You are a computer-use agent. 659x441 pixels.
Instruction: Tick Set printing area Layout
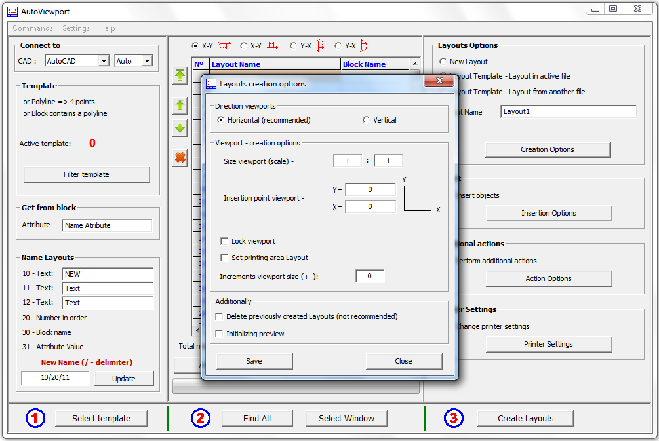pyautogui.click(x=225, y=258)
